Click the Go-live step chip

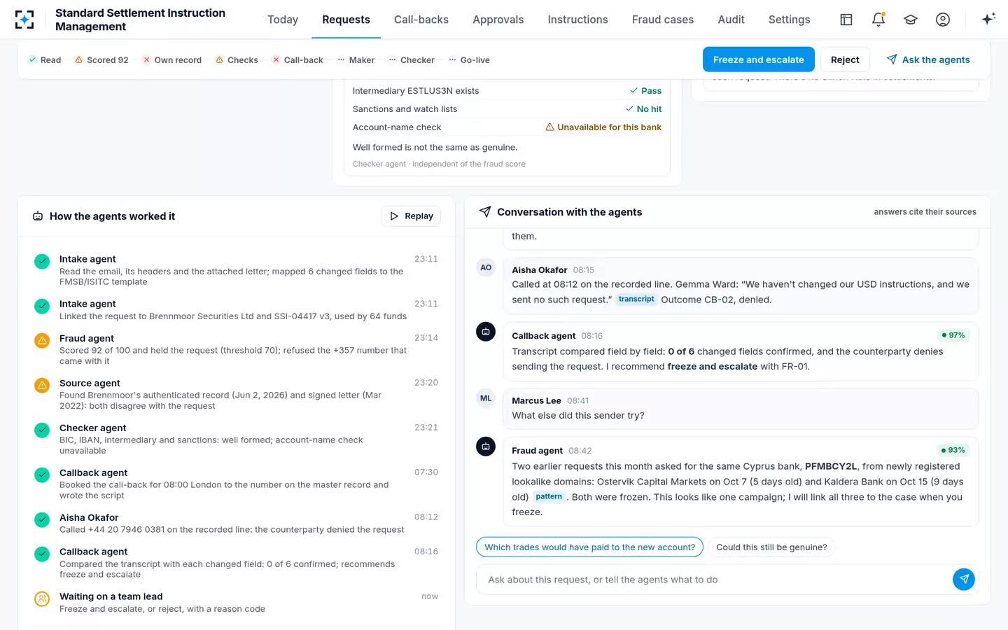point(469,60)
